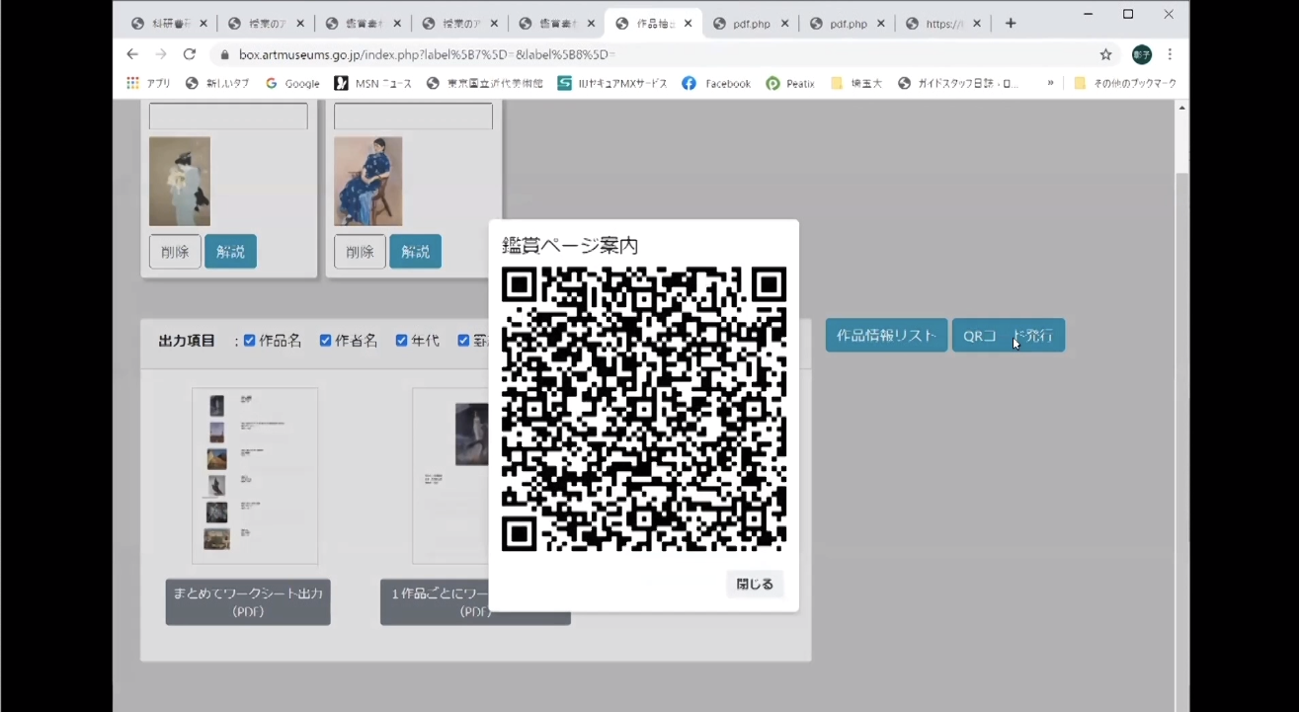This screenshot has width=1299, height=712.
Task: Open the Peatix bookmark
Action: [x=790, y=84]
